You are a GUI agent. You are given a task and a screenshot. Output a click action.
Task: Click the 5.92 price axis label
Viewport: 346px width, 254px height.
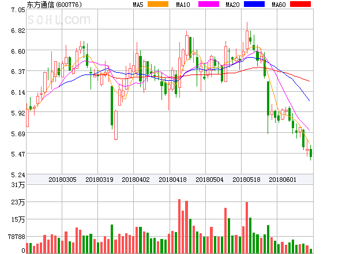(18, 113)
